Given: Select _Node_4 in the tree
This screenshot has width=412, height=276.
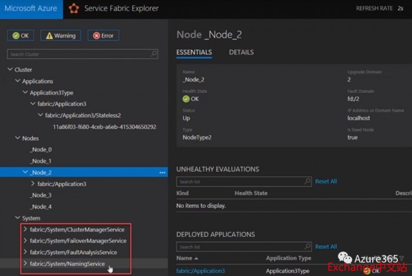Looking at the screenshot, I should (41, 207).
